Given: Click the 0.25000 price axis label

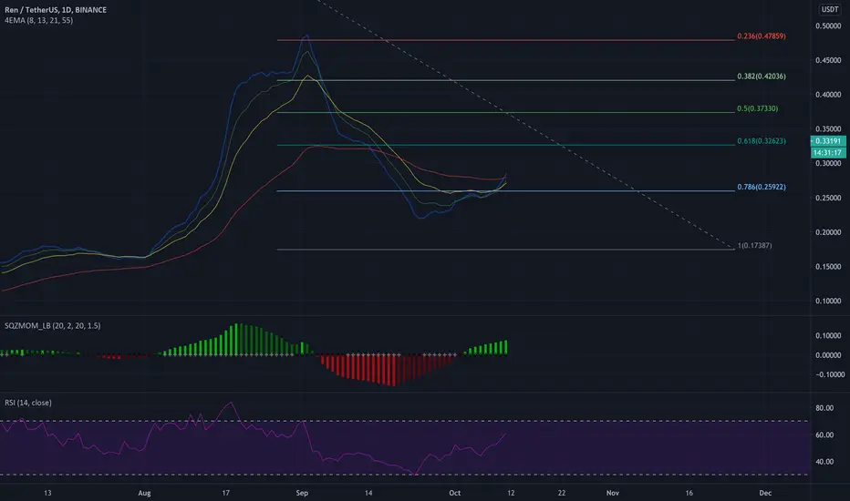Looking at the screenshot, I should pos(828,198).
